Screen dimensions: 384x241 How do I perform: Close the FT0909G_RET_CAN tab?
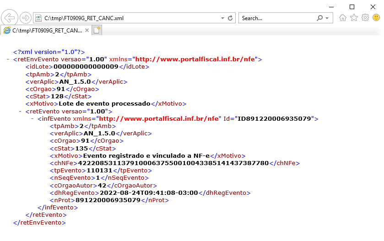[x=87, y=30]
